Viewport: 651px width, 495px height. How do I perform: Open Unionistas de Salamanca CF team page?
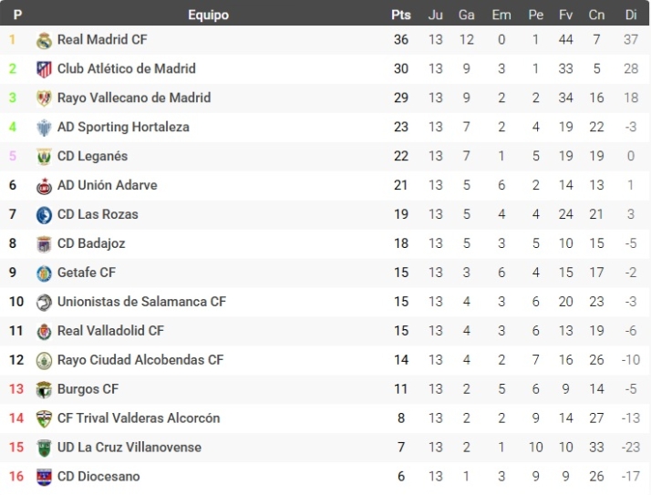click(x=141, y=302)
